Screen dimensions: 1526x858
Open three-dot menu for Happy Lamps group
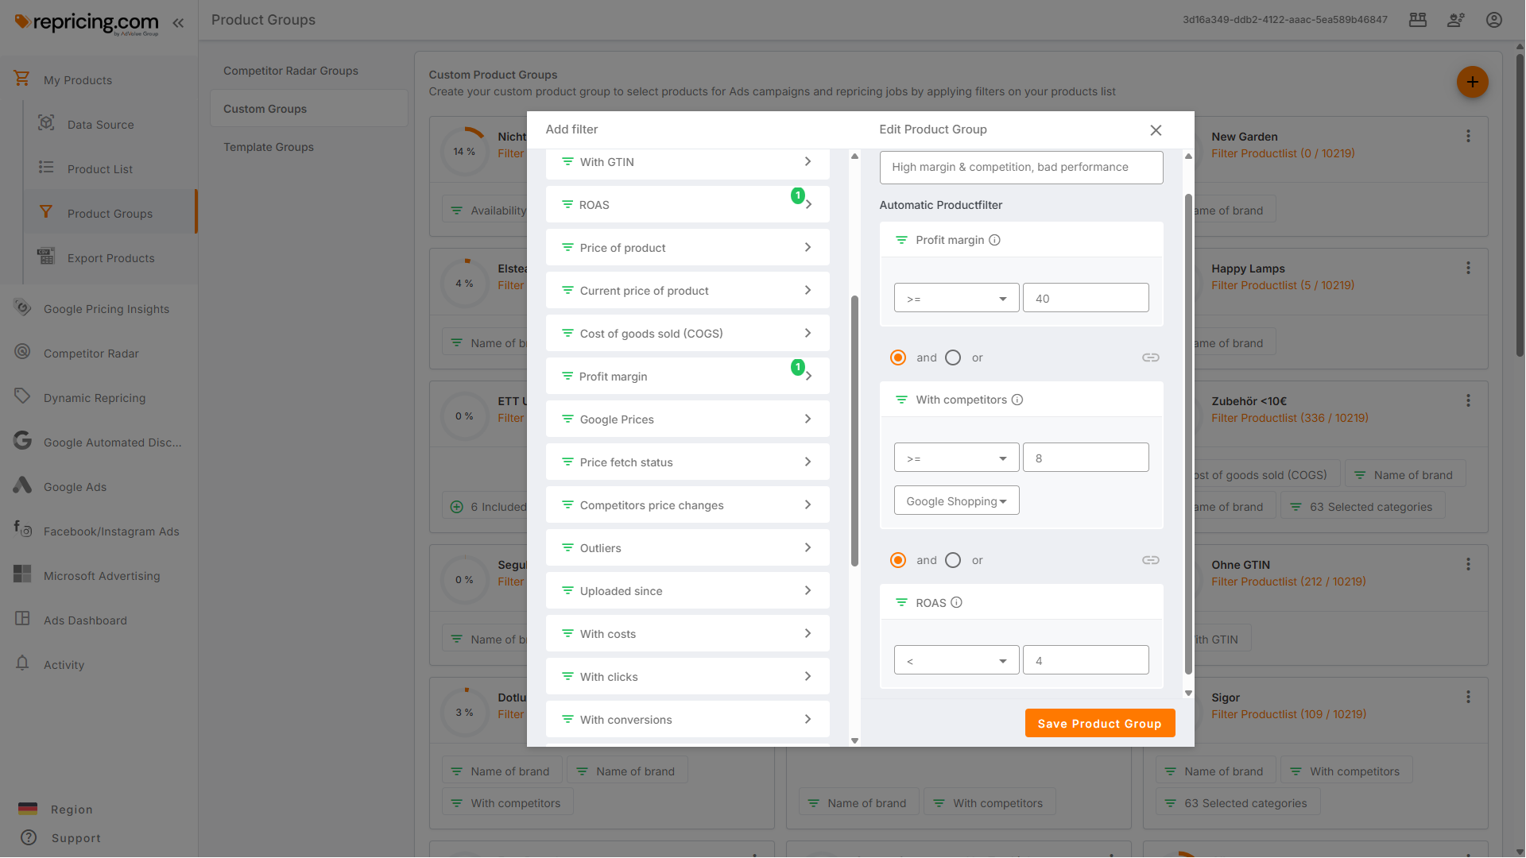1468,269
